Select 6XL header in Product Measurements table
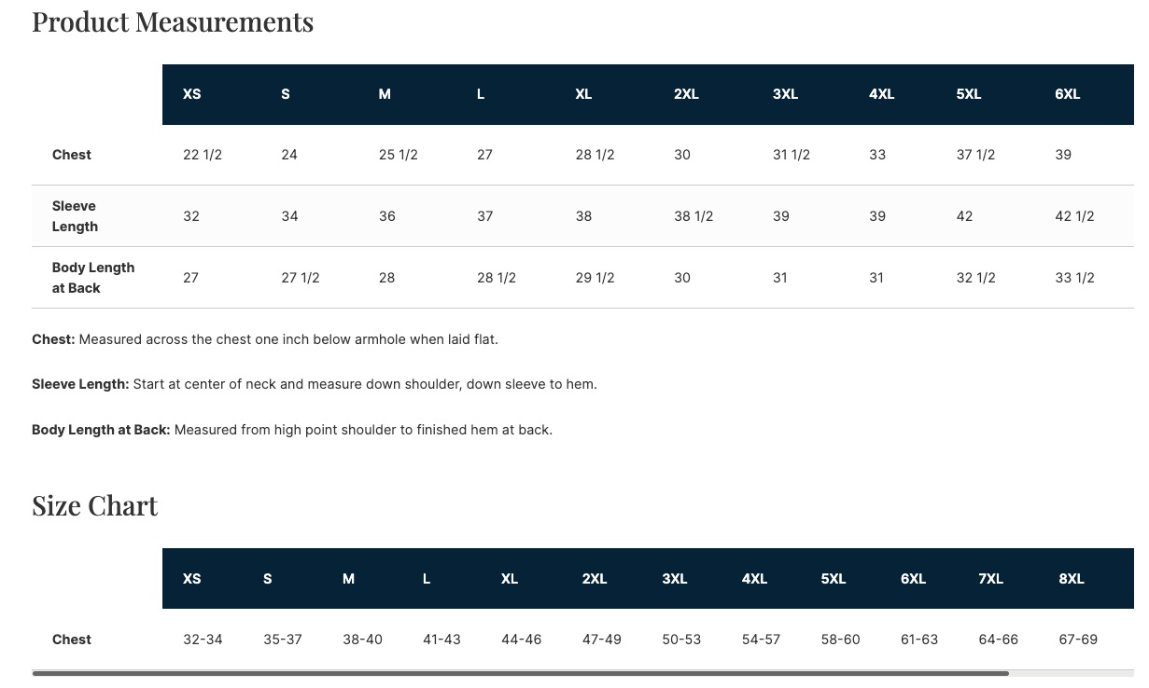This screenshot has height=688, width=1149. pos(1067,94)
